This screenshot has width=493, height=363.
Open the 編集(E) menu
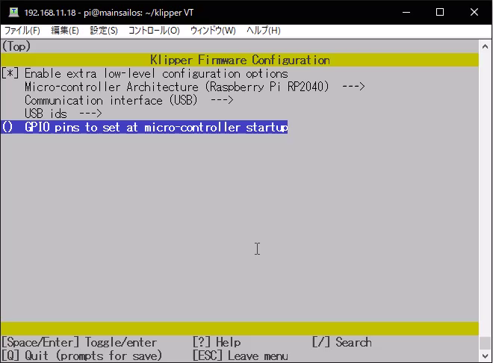(65, 31)
